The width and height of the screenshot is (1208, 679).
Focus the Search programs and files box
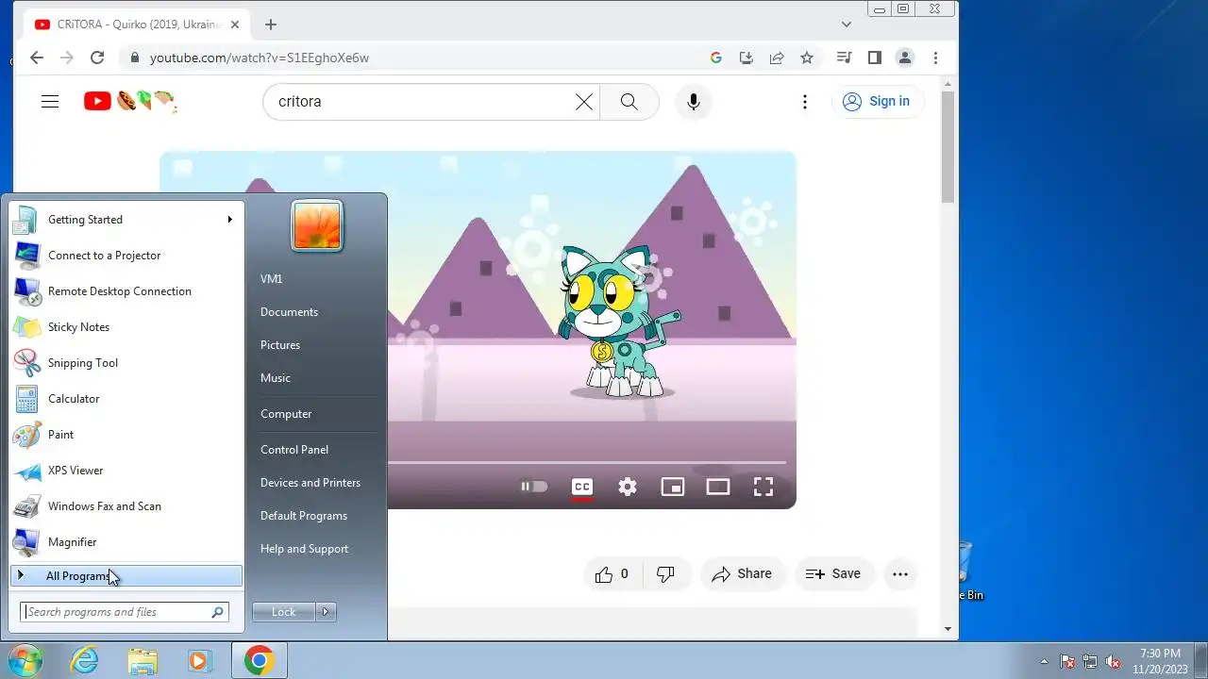pyautogui.click(x=125, y=612)
